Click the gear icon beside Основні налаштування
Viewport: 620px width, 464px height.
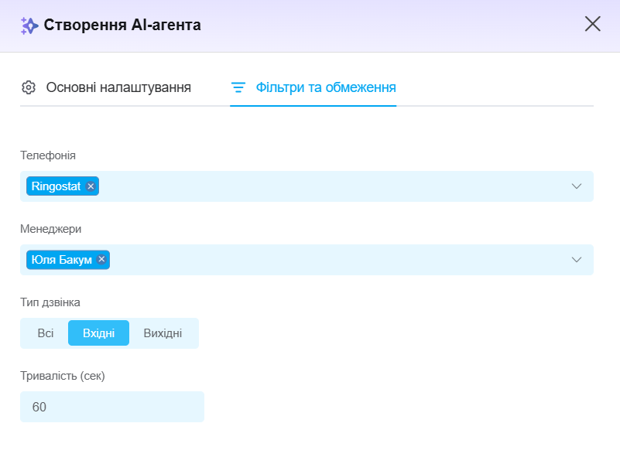pyautogui.click(x=29, y=87)
